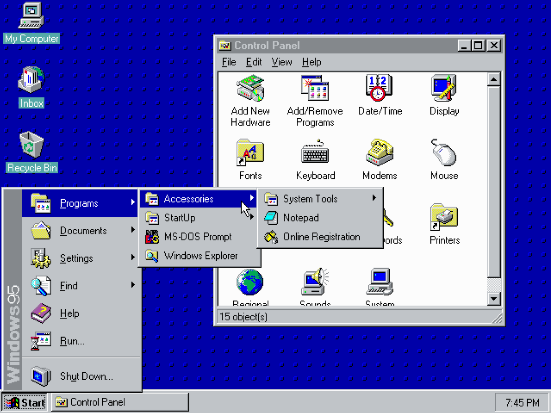Open the Fonts folder icon

[250, 153]
